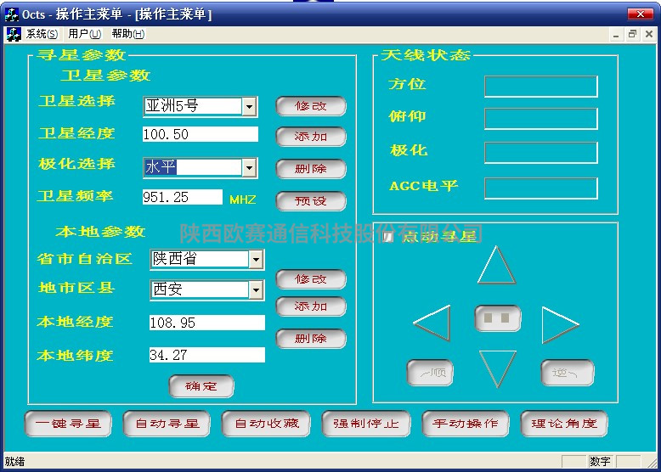This screenshot has width=661, height=472.
Task: Click the down arrow to lower antenna elevation
Action: (x=497, y=367)
